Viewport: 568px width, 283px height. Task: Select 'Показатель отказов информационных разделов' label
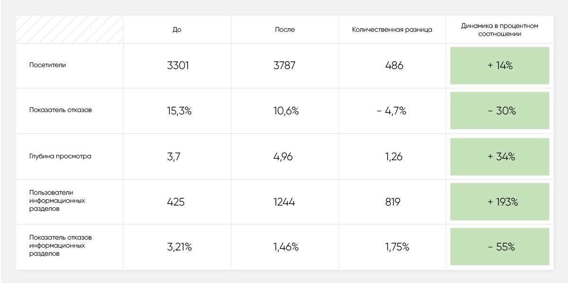[x=61, y=246]
